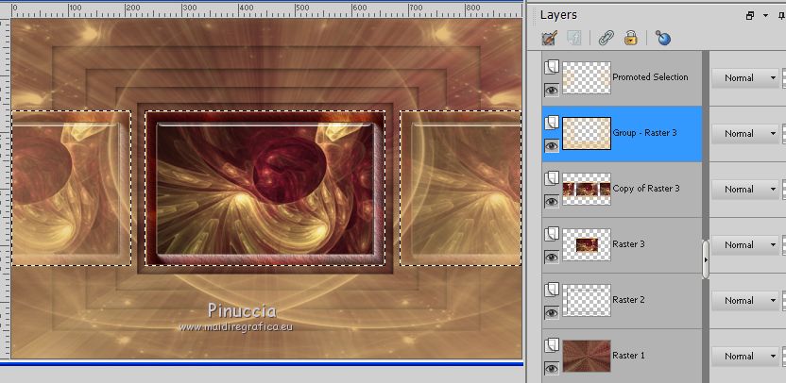The width and height of the screenshot is (786, 383).
Task: Click the Raster 1 layer thumbnail
Action: pos(587,356)
